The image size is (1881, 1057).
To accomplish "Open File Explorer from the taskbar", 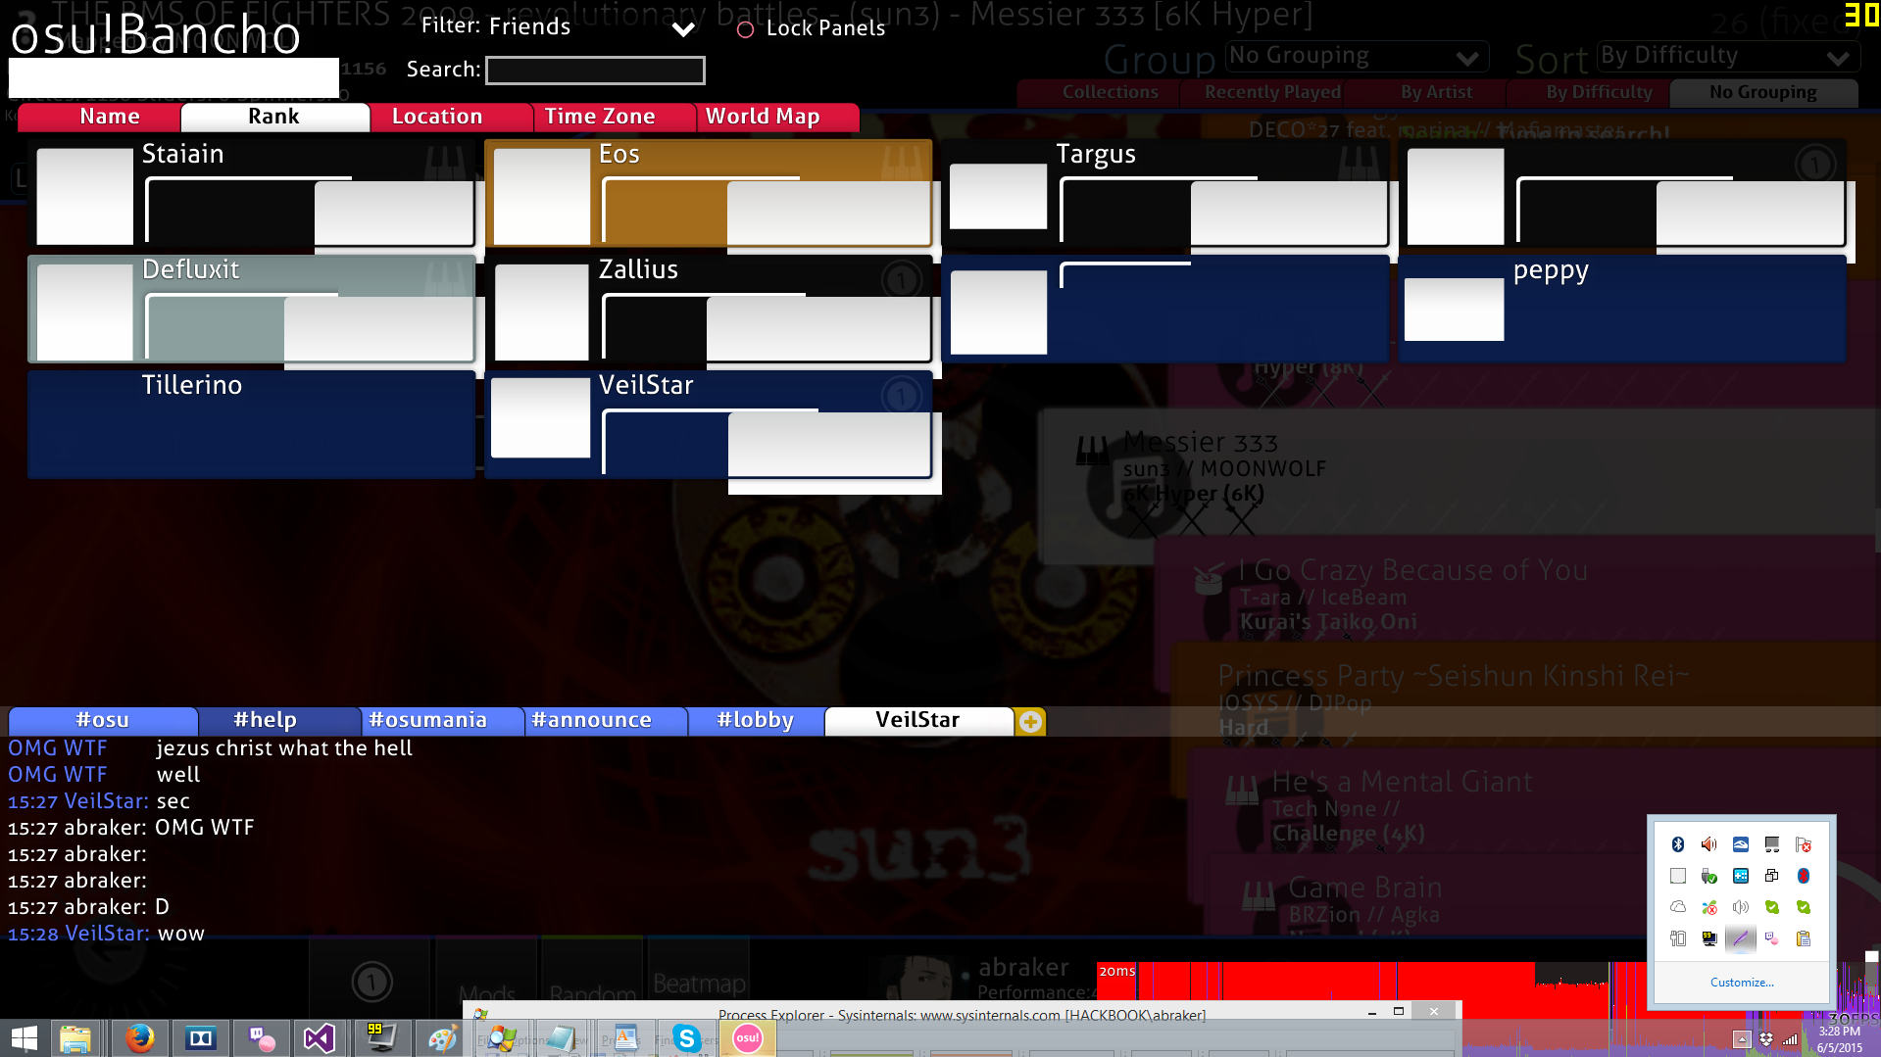I will (x=75, y=1038).
